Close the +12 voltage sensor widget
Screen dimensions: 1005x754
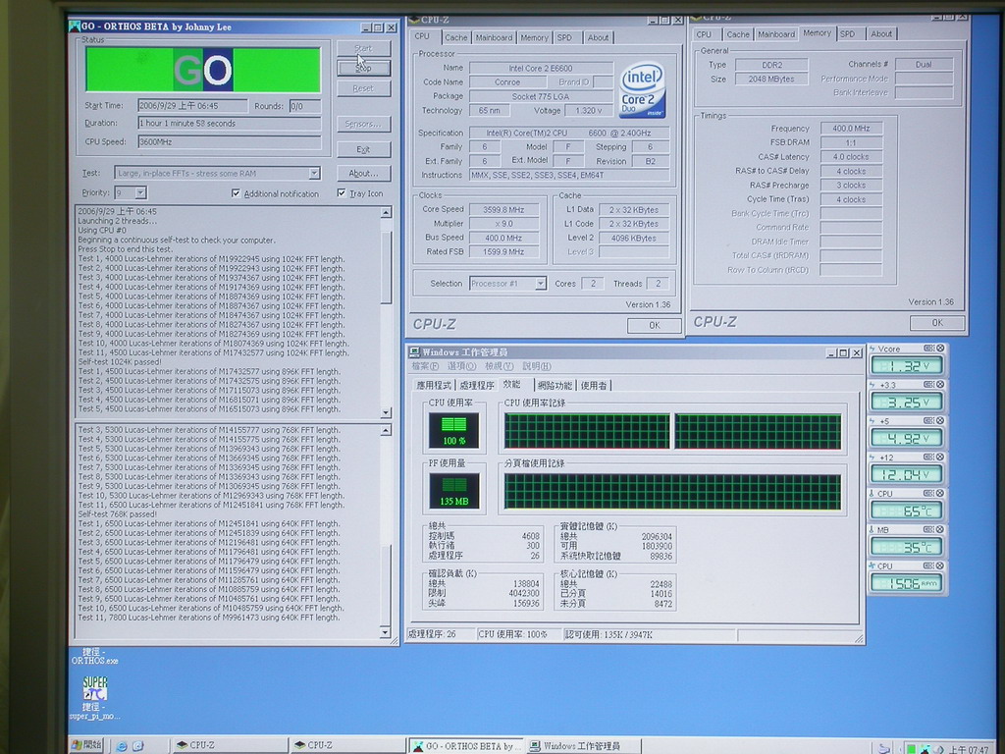[x=940, y=458]
